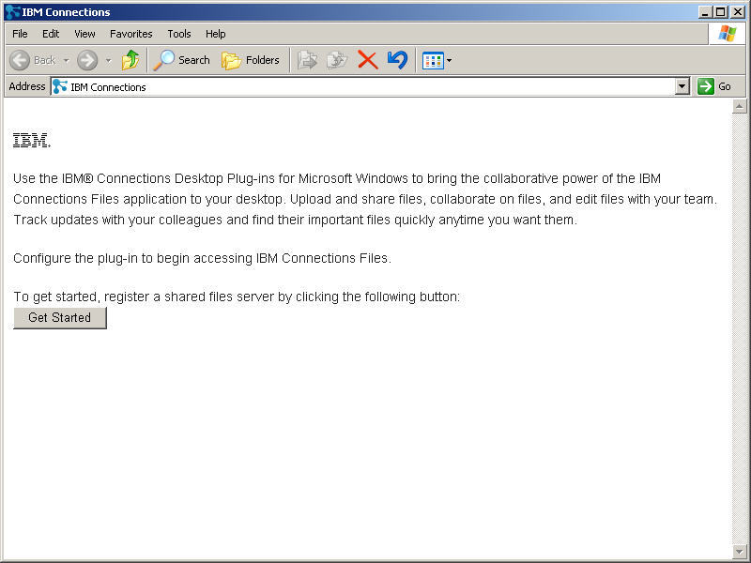Click the red Delete X icon
This screenshot has width=751, height=563.
click(368, 60)
